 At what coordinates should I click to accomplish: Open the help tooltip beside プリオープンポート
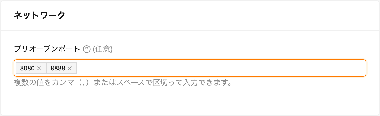(87, 49)
